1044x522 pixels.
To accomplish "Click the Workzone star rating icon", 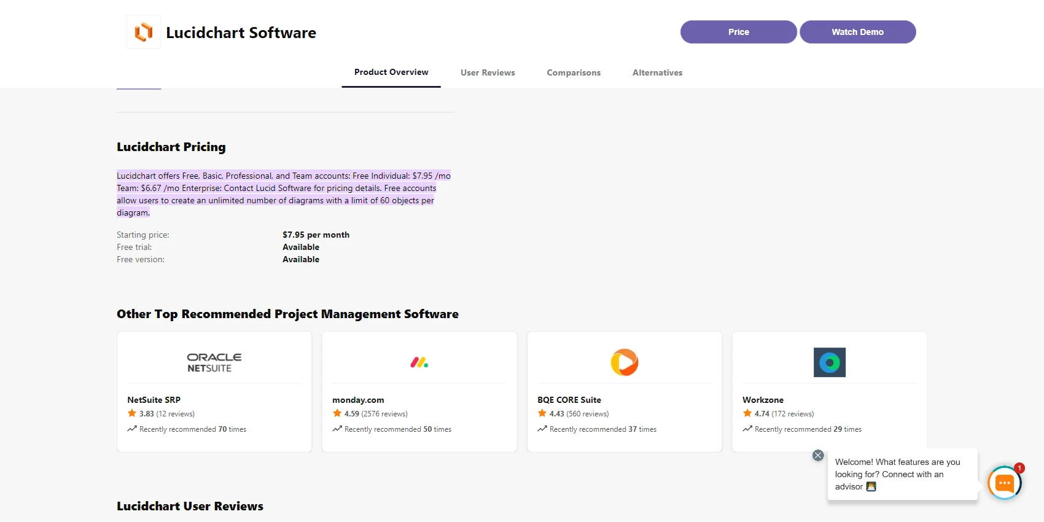I will coord(747,413).
